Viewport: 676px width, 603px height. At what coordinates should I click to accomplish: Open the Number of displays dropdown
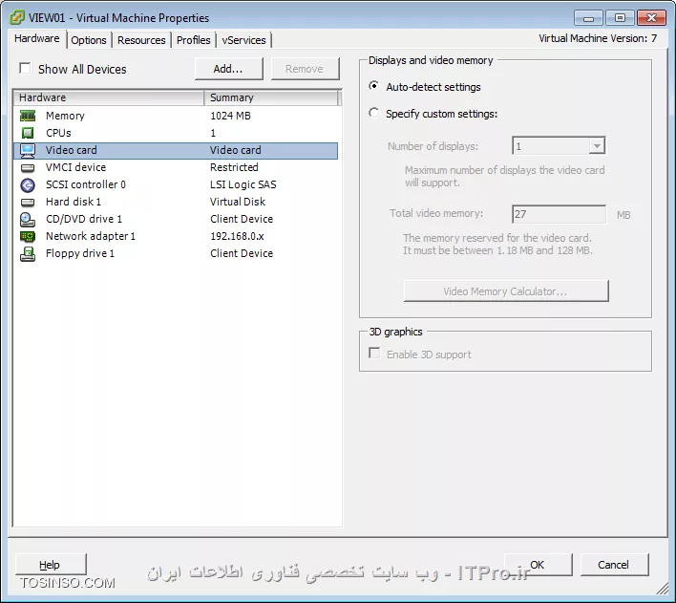[597, 146]
